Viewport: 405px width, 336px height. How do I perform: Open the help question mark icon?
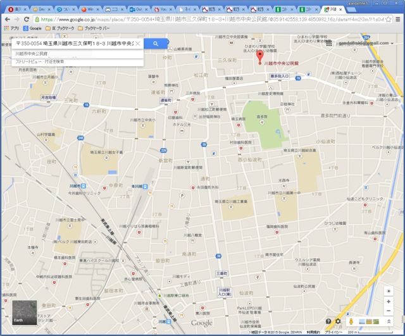(328, 322)
